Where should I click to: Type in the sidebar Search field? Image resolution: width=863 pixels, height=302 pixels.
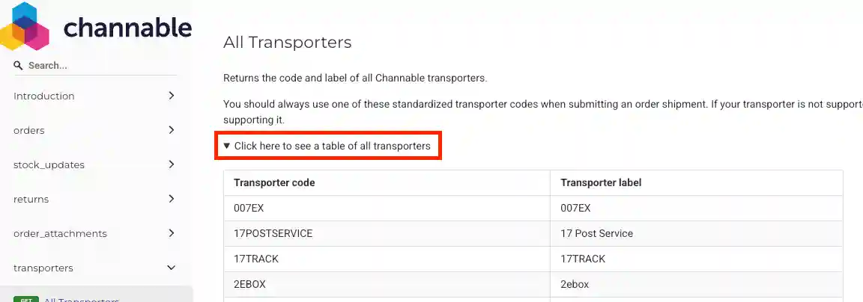[x=97, y=66]
